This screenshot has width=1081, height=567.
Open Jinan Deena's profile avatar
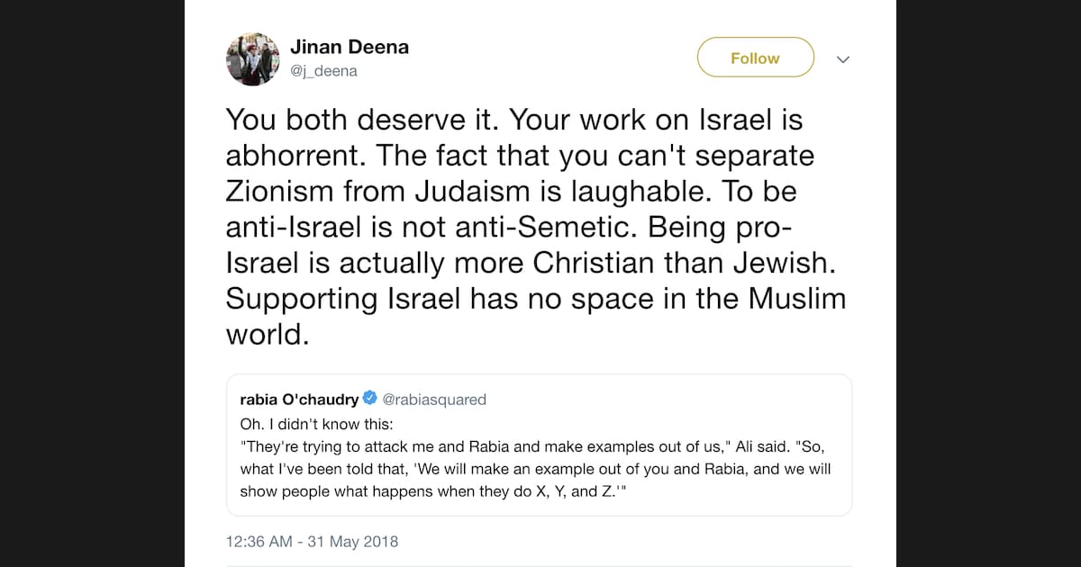click(x=253, y=59)
